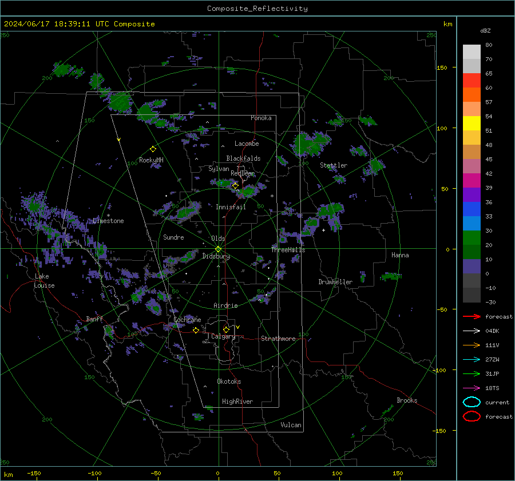Viewport: 515px width, 481px height.
Task: Click the yellow diamond marker above Calgary
Action: click(x=226, y=329)
